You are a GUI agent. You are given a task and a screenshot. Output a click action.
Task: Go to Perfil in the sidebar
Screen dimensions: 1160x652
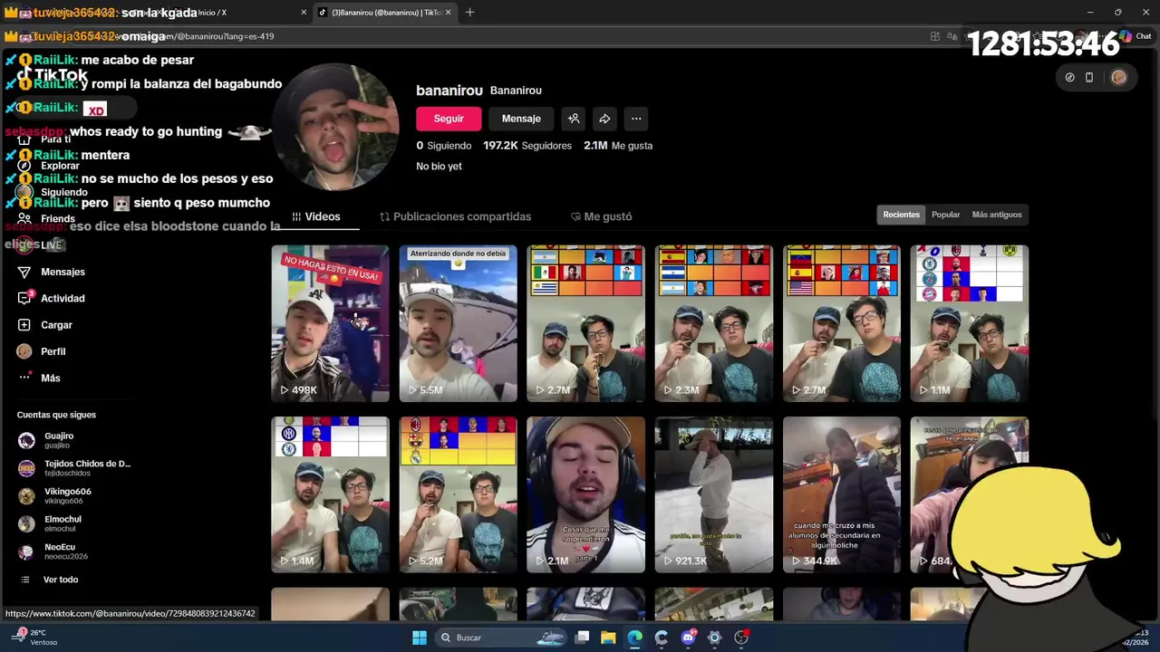42,351
